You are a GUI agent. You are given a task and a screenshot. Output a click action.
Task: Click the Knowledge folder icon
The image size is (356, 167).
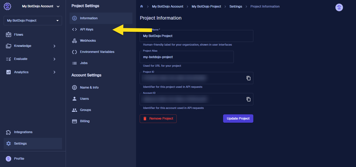pyautogui.click(x=9, y=46)
